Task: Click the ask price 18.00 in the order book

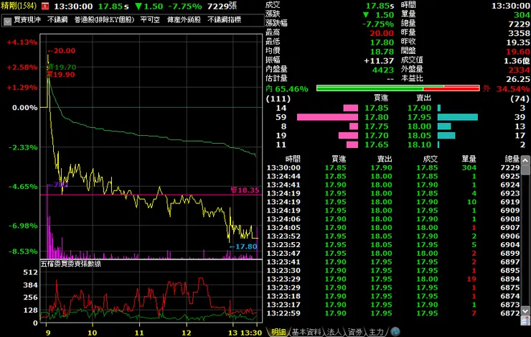Action: [419, 126]
